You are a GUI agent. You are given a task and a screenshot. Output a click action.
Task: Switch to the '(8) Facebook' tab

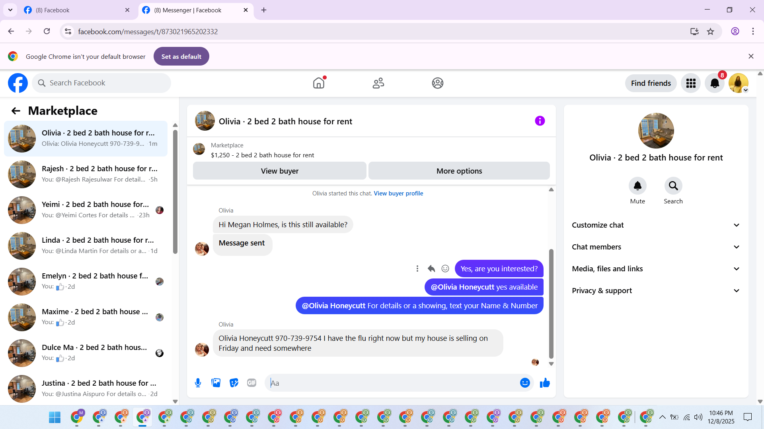[76, 10]
